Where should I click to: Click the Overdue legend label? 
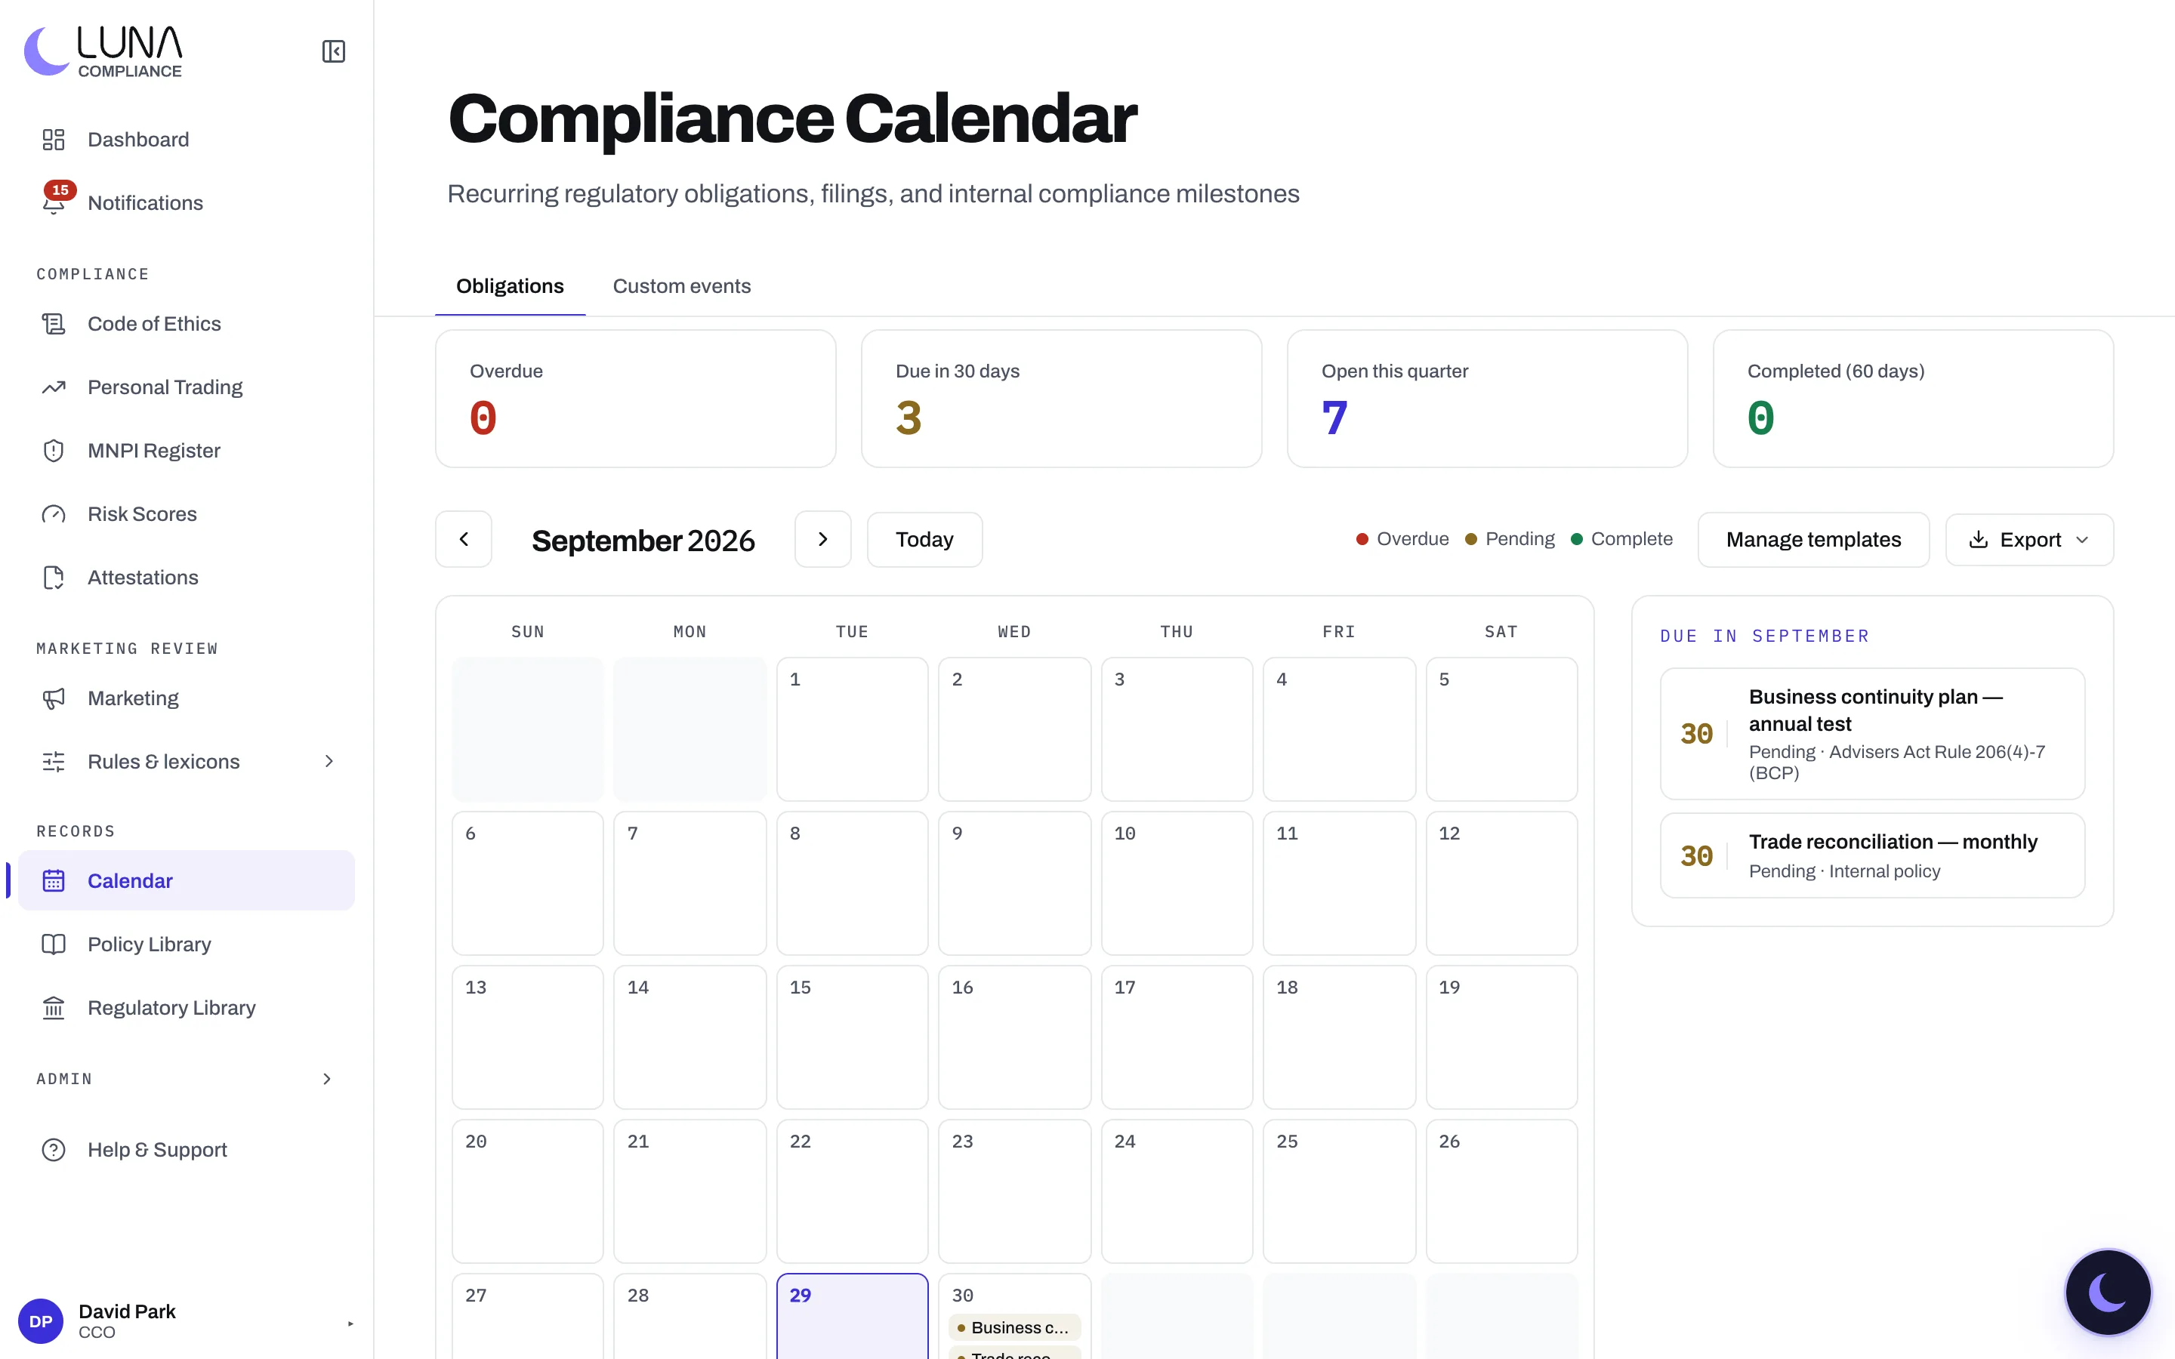tap(1412, 538)
